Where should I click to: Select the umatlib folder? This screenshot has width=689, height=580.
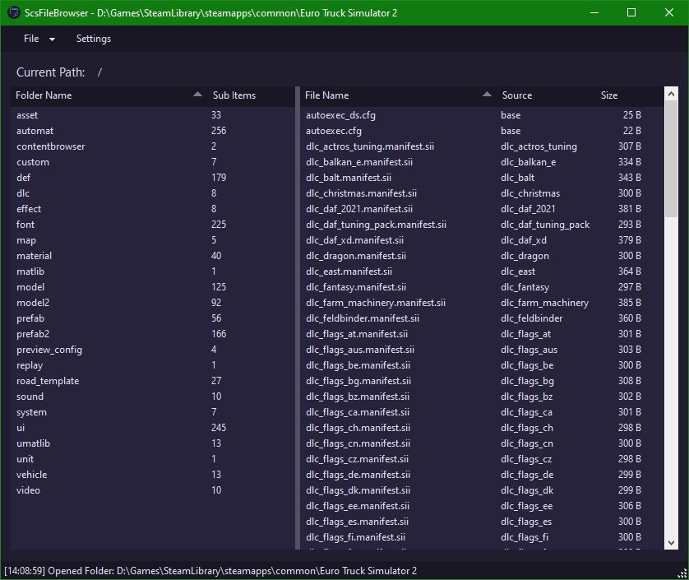click(153, 443)
